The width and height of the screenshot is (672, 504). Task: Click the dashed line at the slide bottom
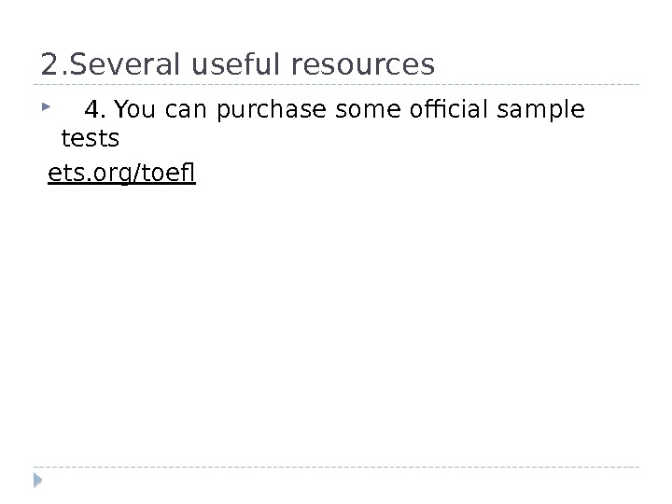click(x=336, y=467)
